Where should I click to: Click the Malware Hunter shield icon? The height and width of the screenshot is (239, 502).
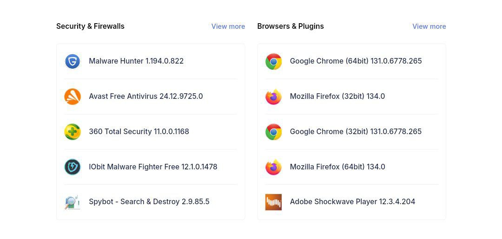pos(73,61)
